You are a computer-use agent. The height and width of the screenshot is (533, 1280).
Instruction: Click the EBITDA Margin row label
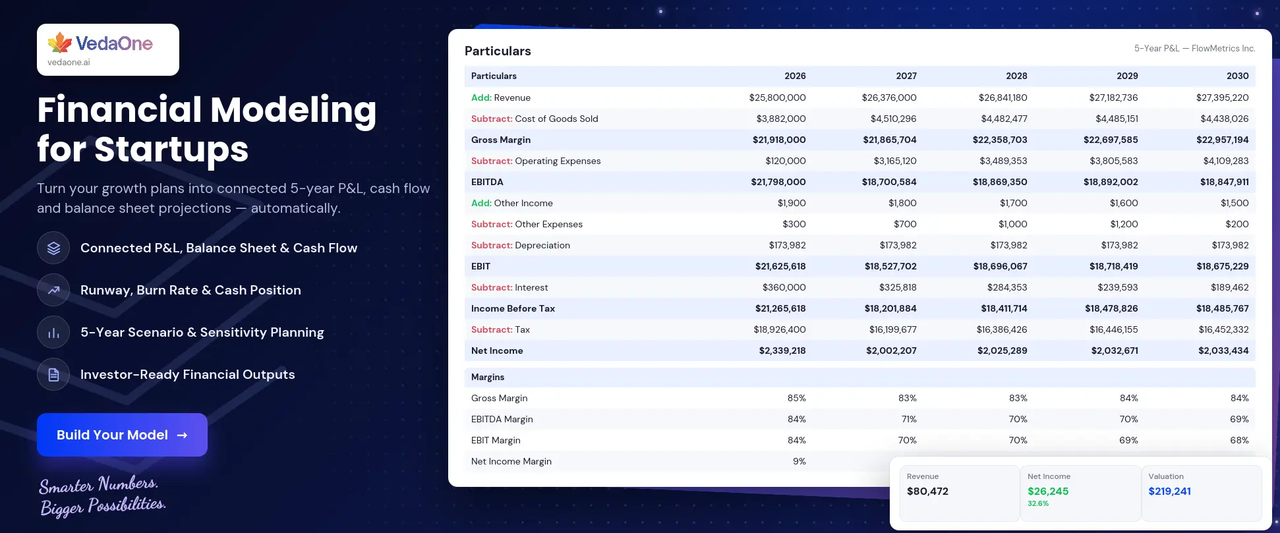[x=502, y=419]
